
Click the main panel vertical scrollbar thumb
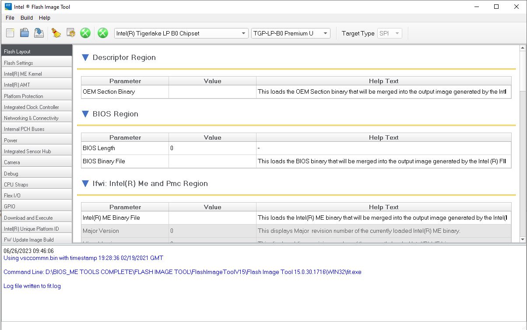tap(522, 71)
